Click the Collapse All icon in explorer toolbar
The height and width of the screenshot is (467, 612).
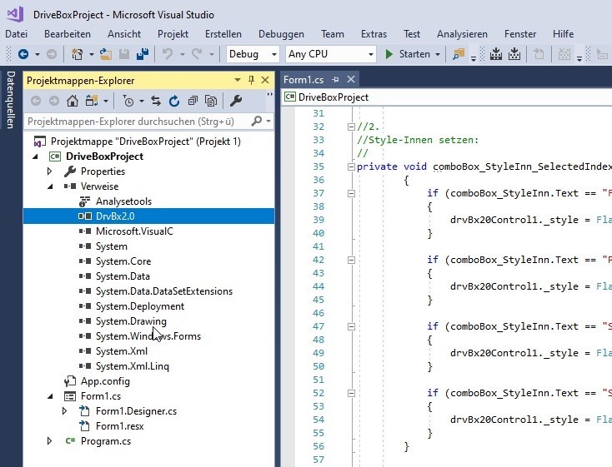click(193, 101)
